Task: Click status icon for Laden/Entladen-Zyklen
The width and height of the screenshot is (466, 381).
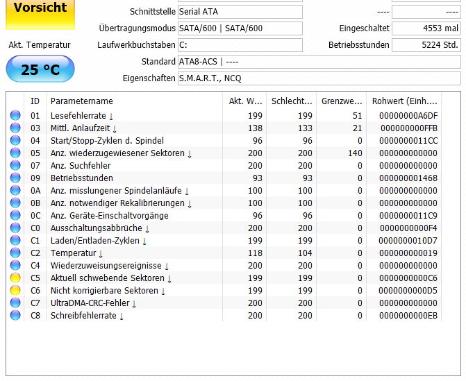Action: pos(15,240)
